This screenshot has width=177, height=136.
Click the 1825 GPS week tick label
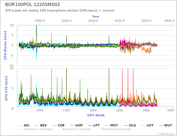point(120,110)
